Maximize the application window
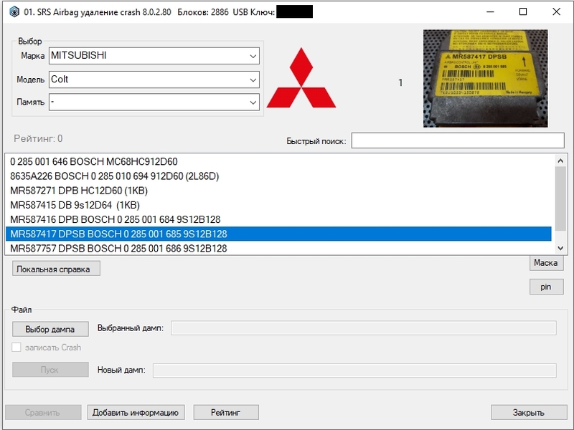Image resolution: width=574 pixels, height=430 pixels. [523, 11]
